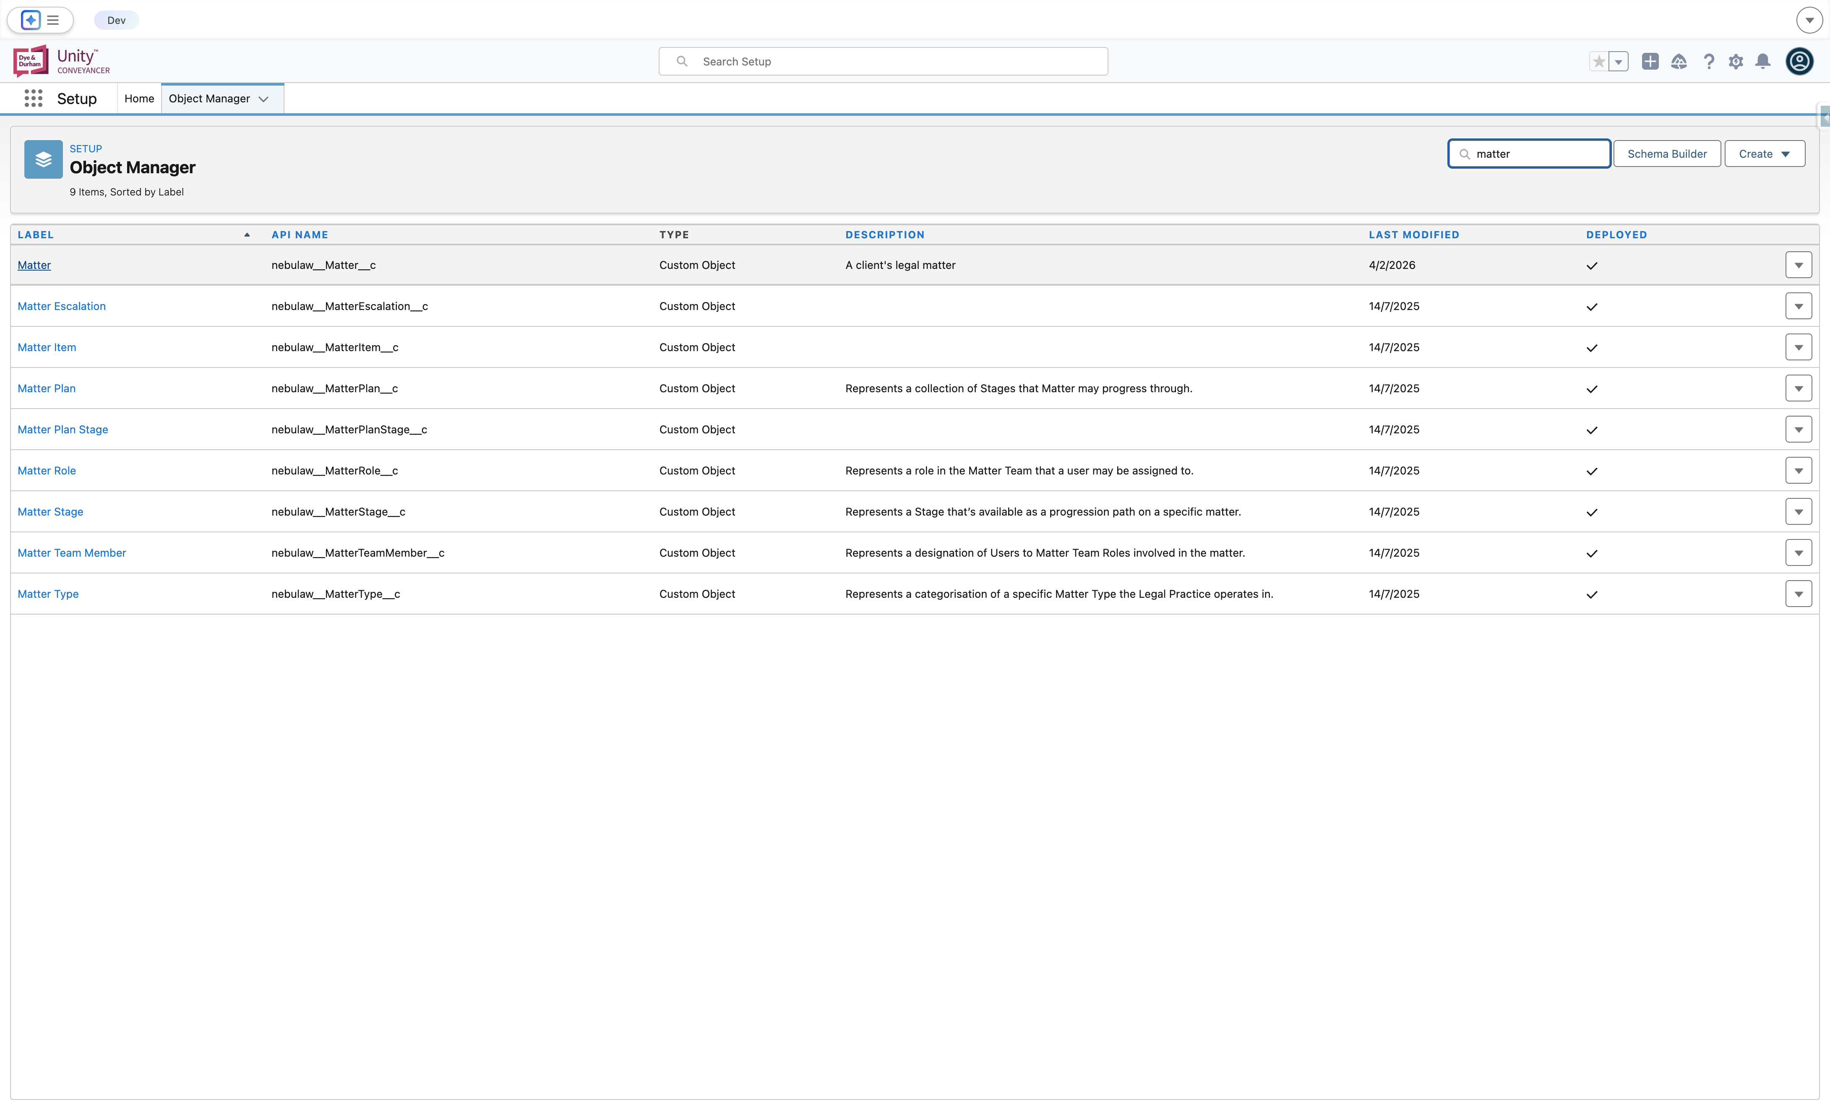Open row actions menu for Matter Item
Viewport: 1830px width, 1110px height.
pos(1798,347)
